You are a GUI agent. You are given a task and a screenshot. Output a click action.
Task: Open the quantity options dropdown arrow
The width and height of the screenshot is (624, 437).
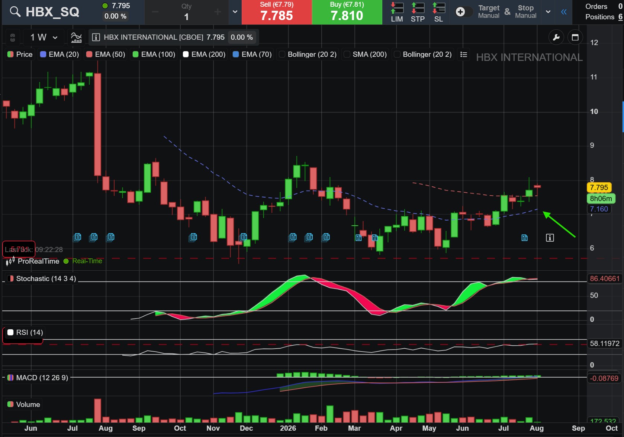click(x=235, y=12)
